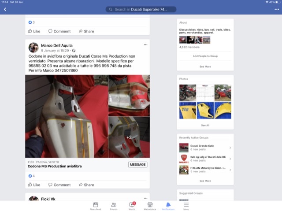
Task: Expand Ducati Grande Cafe group chevron
Action: coord(230,148)
